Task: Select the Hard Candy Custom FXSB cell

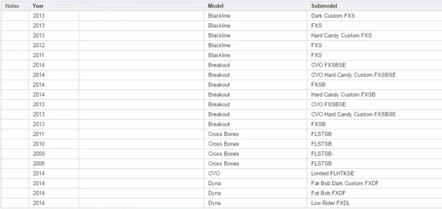Action: pos(374,95)
